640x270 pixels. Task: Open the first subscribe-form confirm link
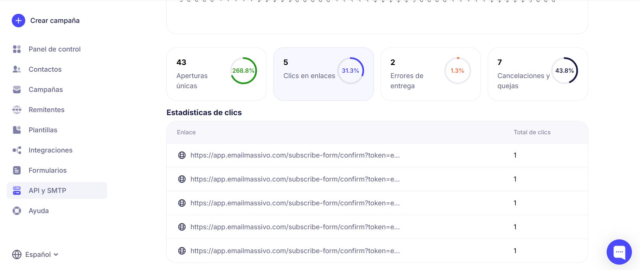tap(295, 155)
